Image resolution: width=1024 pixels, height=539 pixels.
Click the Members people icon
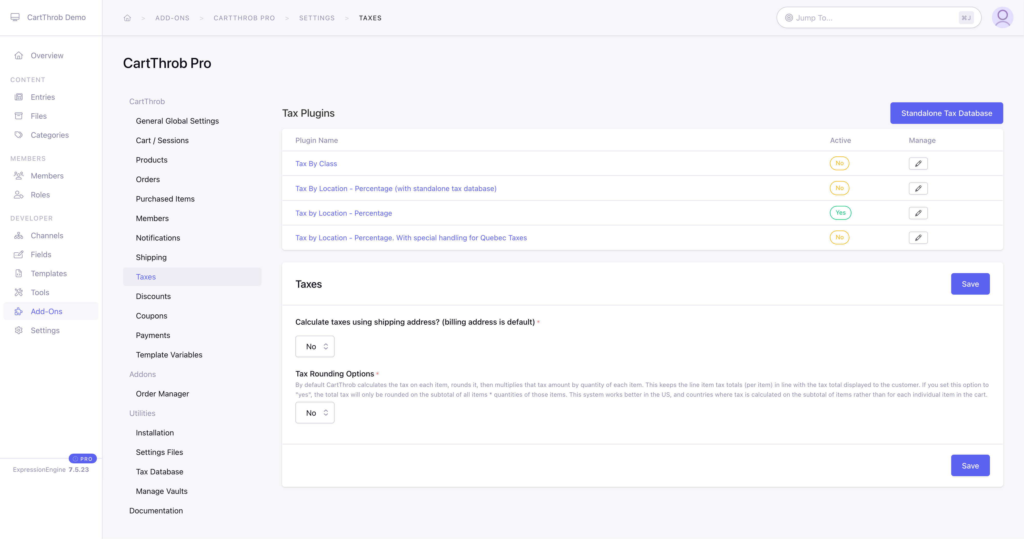[x=19, y=176]
